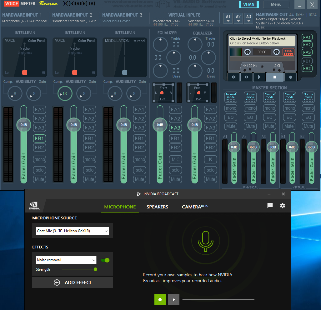Route the recorder to bus A1
Image resolution: width=321 pixels, height=310 pixels.
[307, 37]
